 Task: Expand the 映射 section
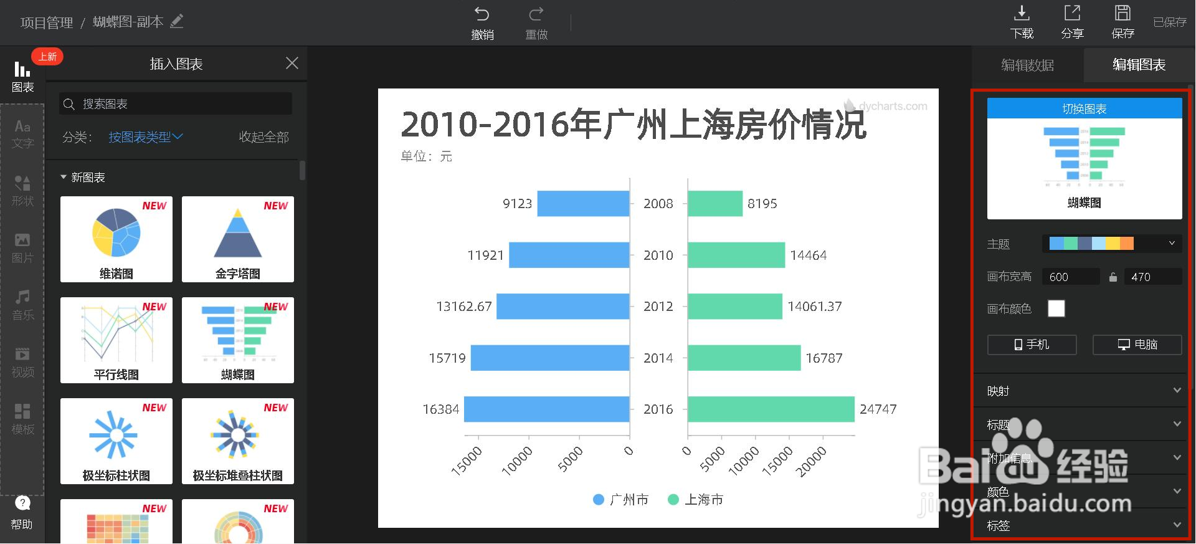click(1084, 391)
